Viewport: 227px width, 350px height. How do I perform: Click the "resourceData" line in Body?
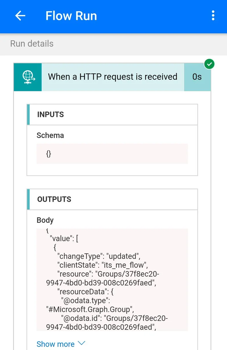(x=87, y=291)
